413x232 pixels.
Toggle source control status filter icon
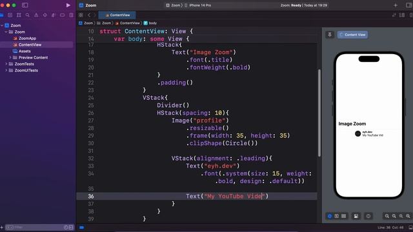(x=71, y=227)
